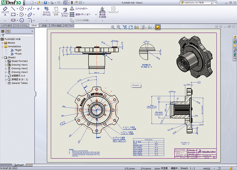Expand the Blocks tree node
The height and width of the screenshot is (170, 237).
[x=2, y=43]
